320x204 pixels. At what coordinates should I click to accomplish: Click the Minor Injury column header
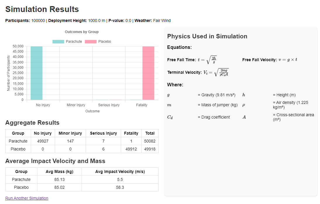point(70,133)
